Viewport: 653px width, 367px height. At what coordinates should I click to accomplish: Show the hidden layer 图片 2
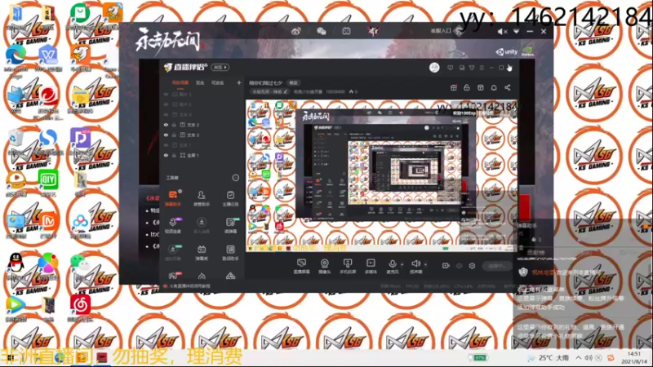[x=167, y=104]
